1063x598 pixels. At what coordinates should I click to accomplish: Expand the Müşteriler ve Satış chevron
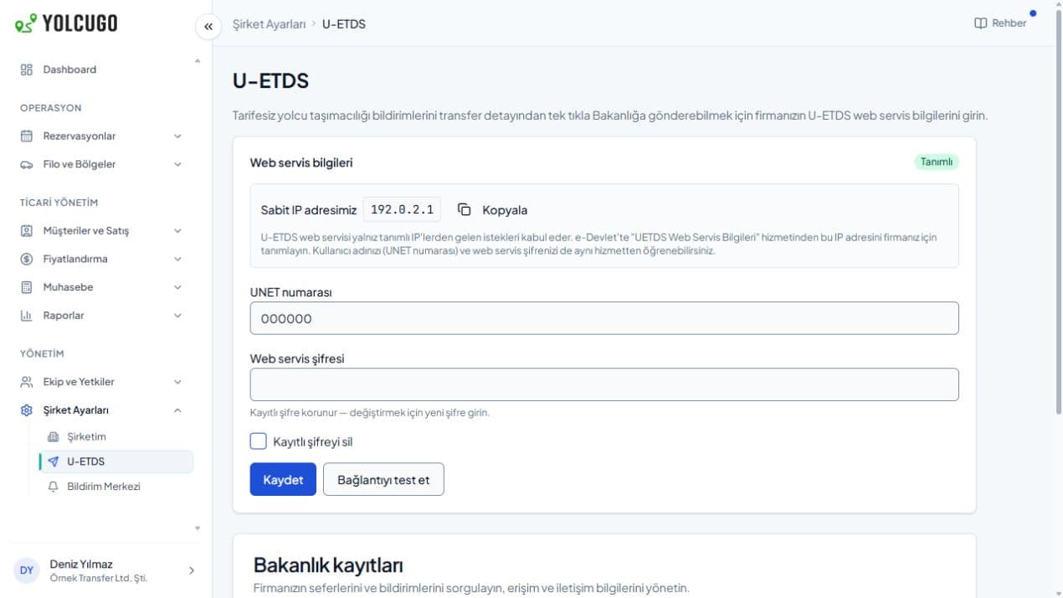click(177, 230)
